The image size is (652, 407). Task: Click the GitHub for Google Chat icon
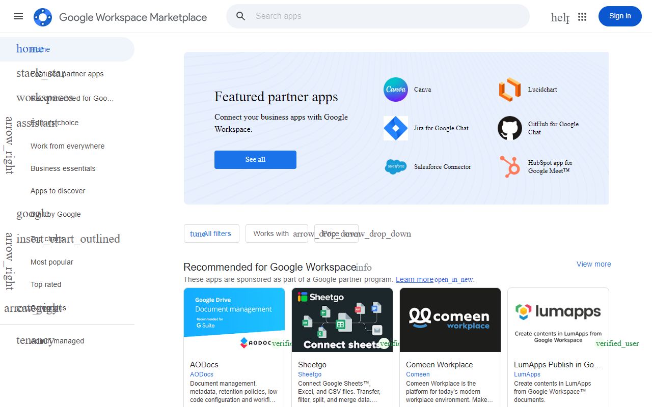pos(510,128)
